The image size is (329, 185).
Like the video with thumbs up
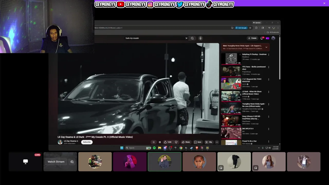click(x=168, y=142)
